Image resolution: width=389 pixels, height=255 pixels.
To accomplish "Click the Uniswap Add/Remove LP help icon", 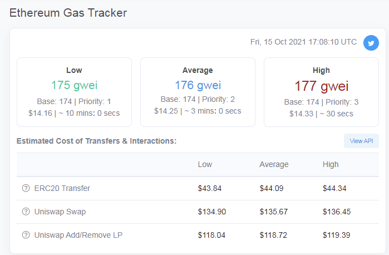I will click(26, 235).
